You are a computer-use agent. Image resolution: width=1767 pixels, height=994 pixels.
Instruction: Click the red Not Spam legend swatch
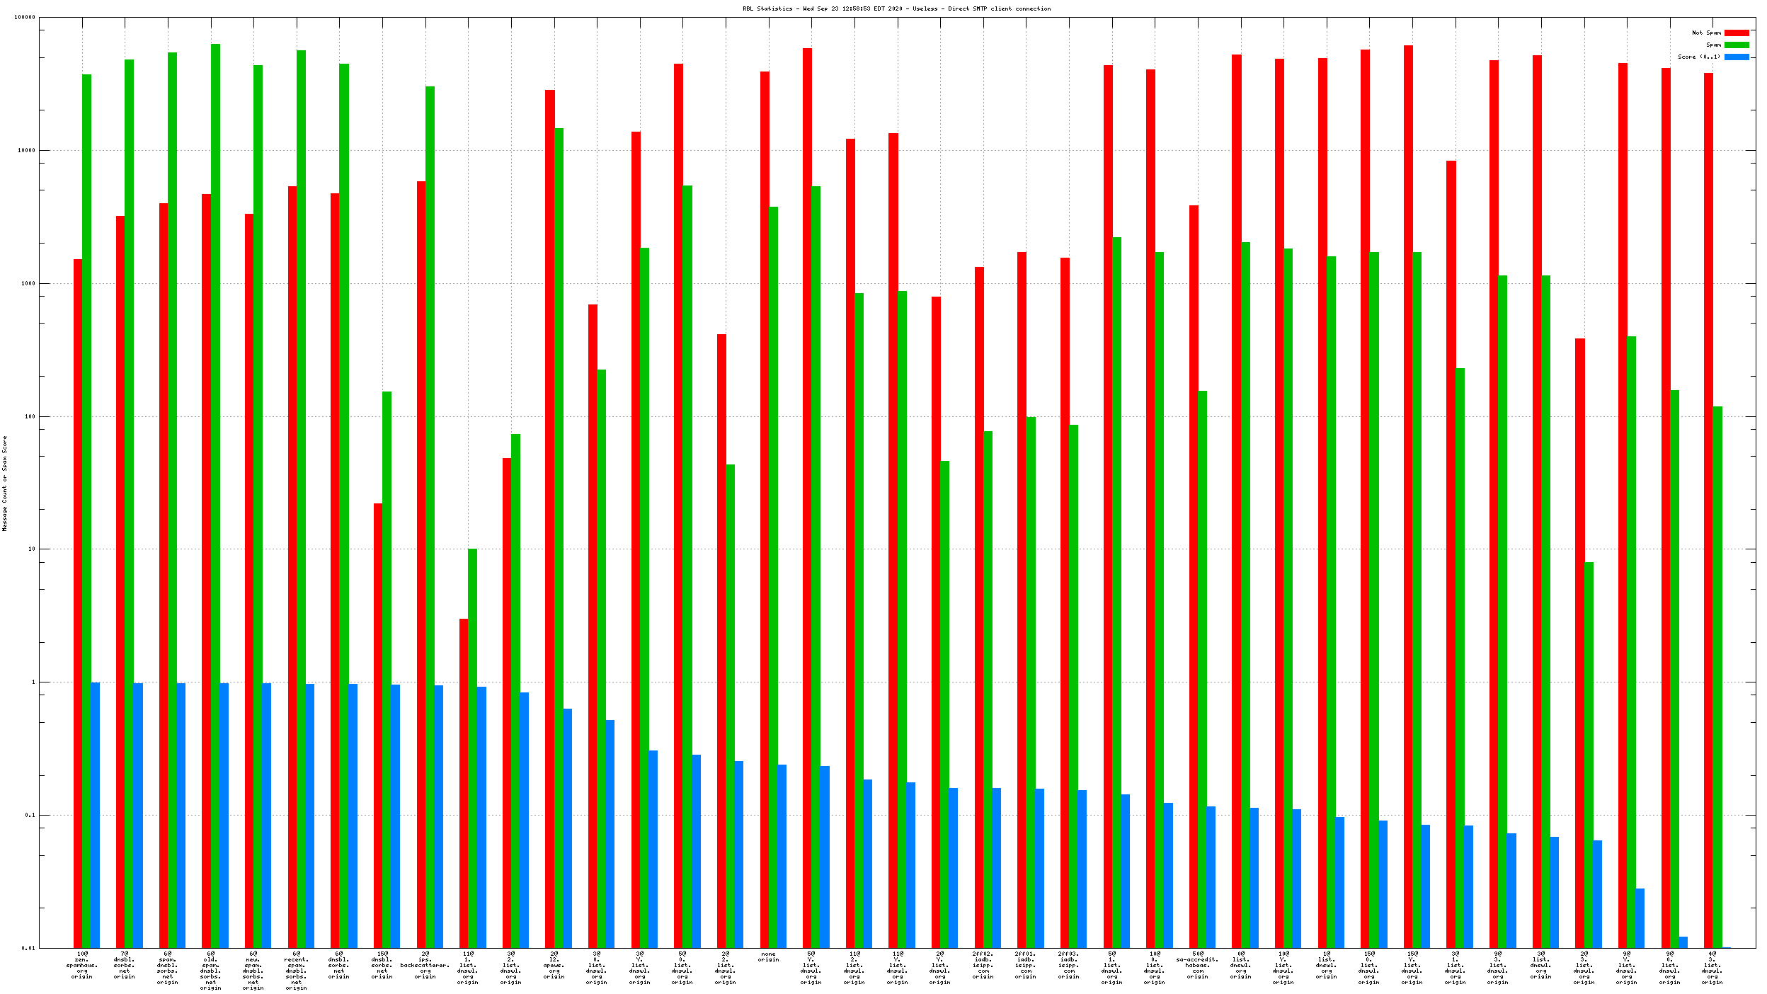[1736, 33]
